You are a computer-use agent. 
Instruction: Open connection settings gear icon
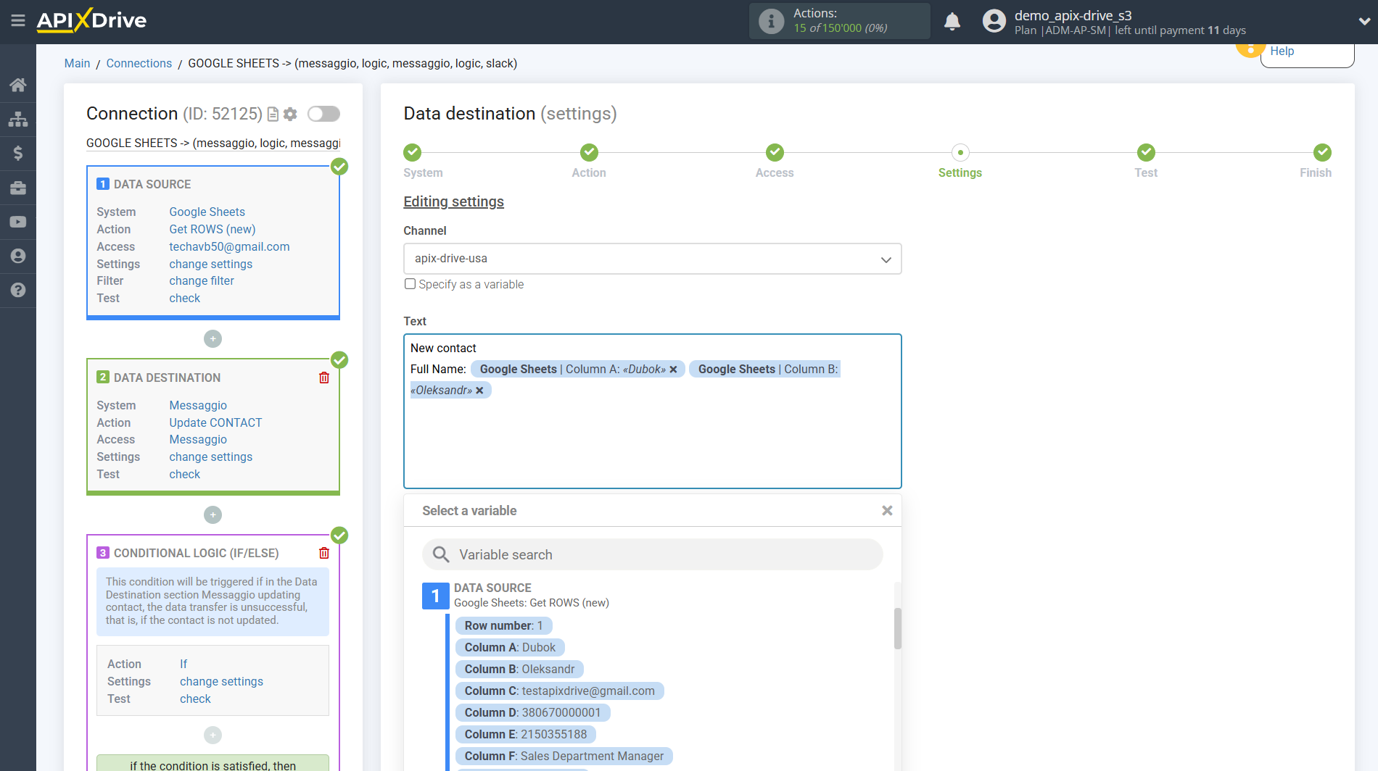[290, 114]
